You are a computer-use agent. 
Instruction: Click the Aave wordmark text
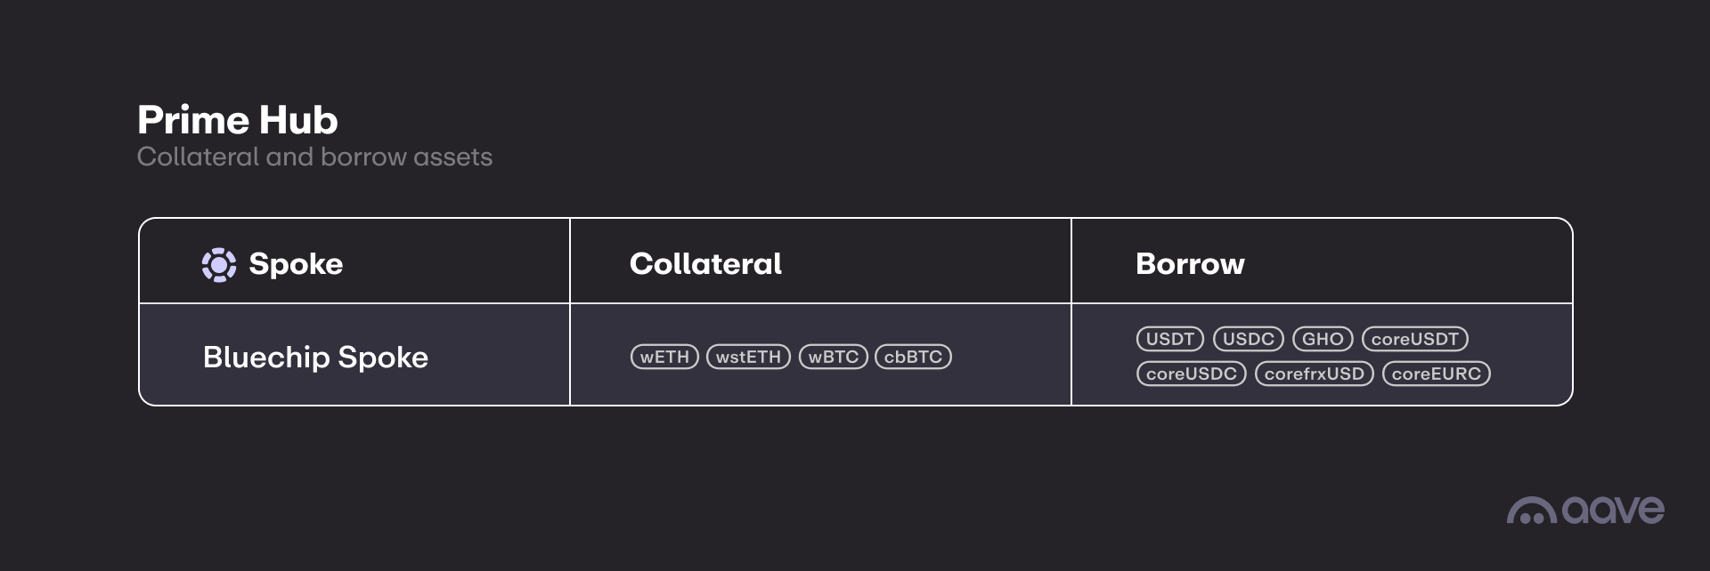[x=1613, y=510]
